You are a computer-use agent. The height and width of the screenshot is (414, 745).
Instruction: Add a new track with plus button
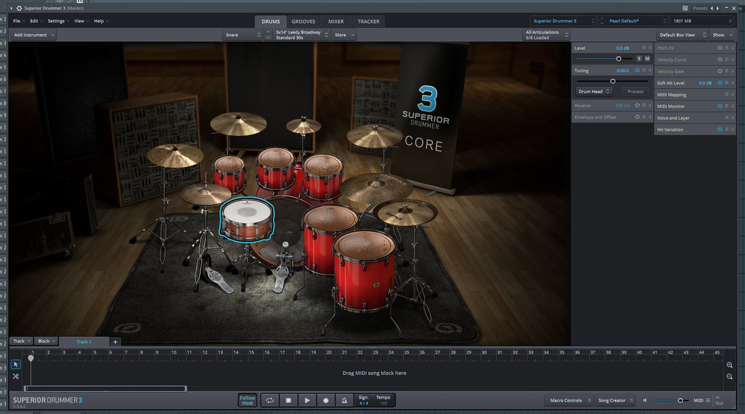115,341
